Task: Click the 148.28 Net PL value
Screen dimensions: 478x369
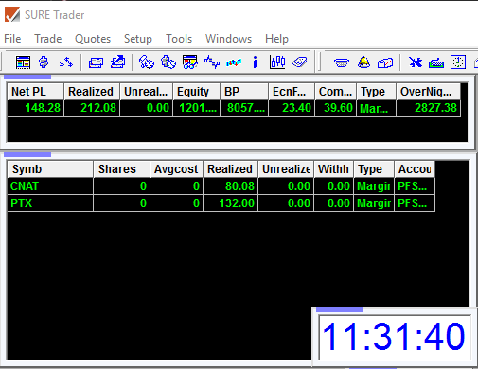Action: (43, 108)
